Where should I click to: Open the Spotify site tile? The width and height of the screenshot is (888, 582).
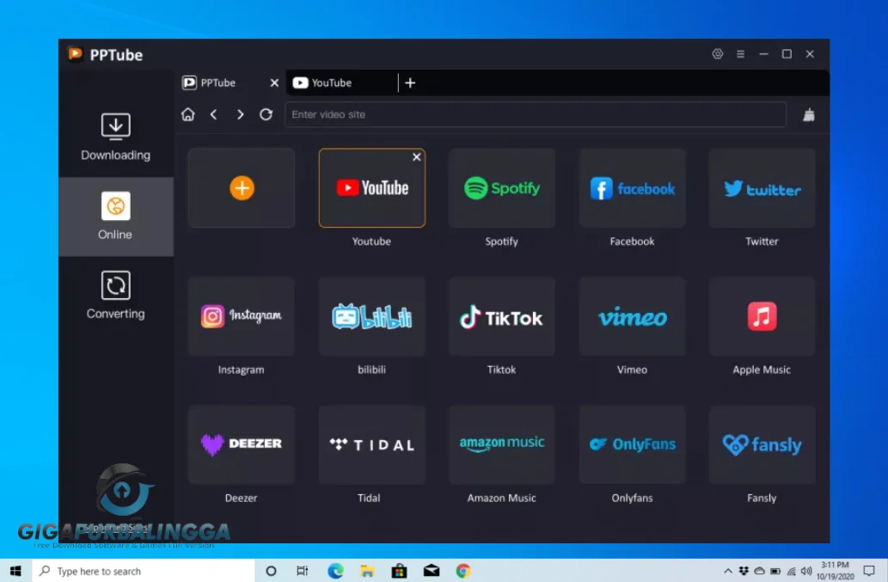point(502,188)
